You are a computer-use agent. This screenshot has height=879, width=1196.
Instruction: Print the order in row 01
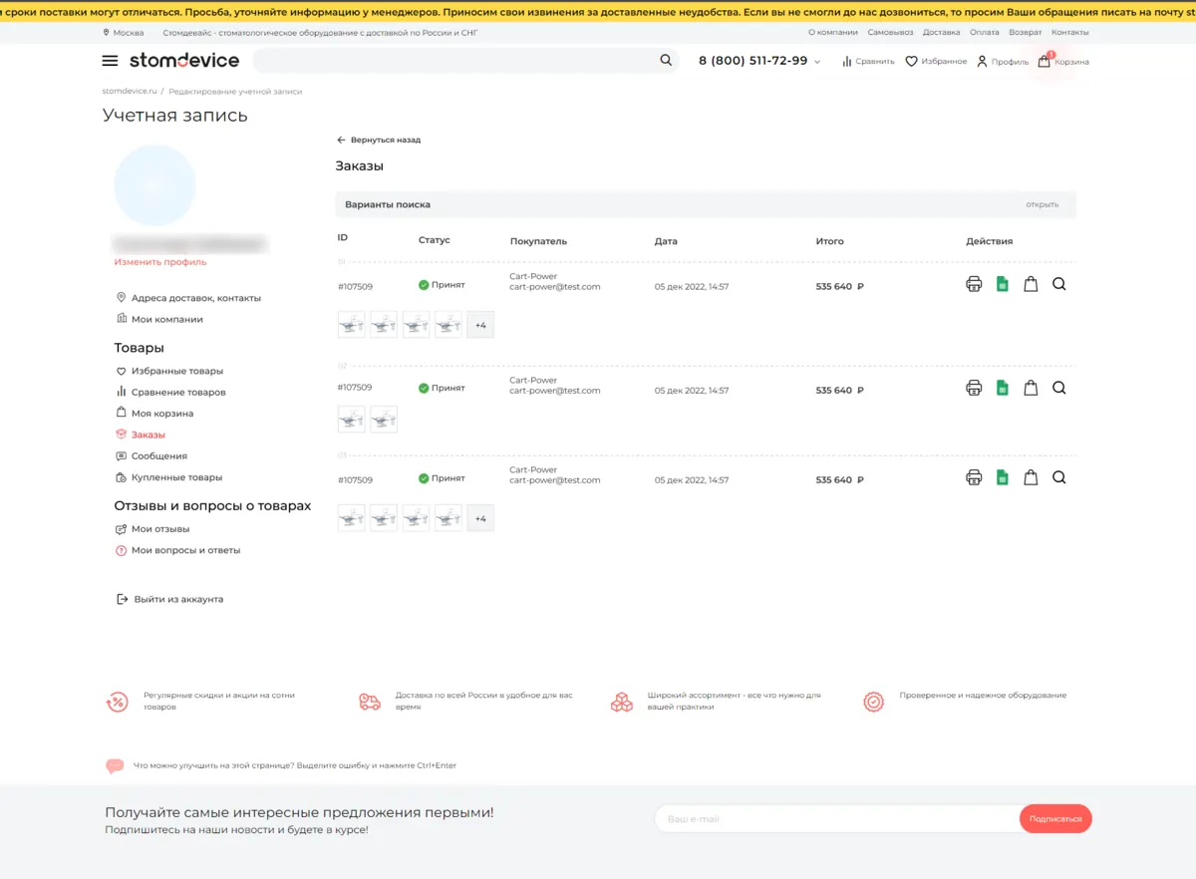click(974, 284)
